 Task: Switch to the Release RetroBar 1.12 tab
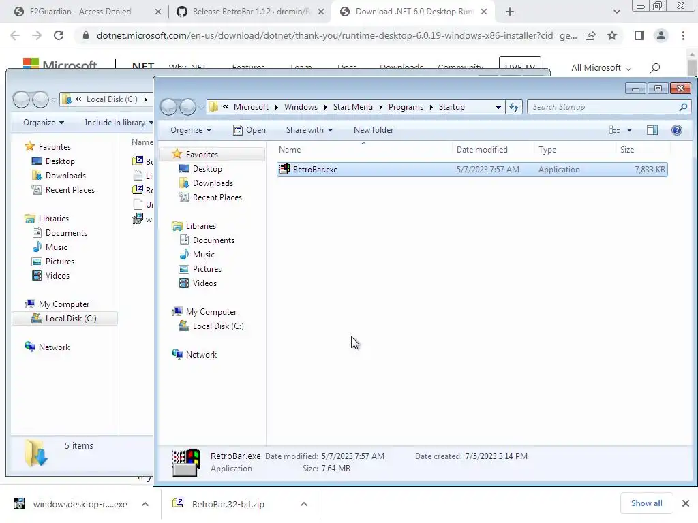point(251,12)
